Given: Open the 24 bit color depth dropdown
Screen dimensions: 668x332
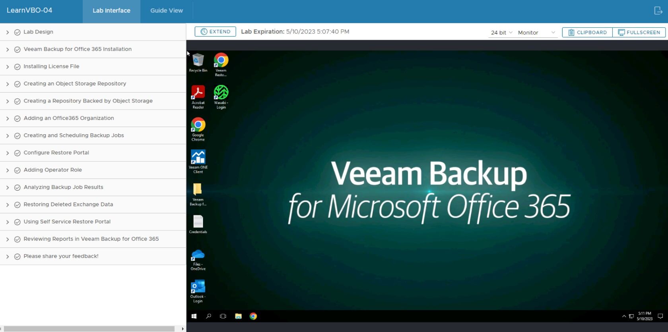Looking at the screenshot, I should click(x=501, y=33).
